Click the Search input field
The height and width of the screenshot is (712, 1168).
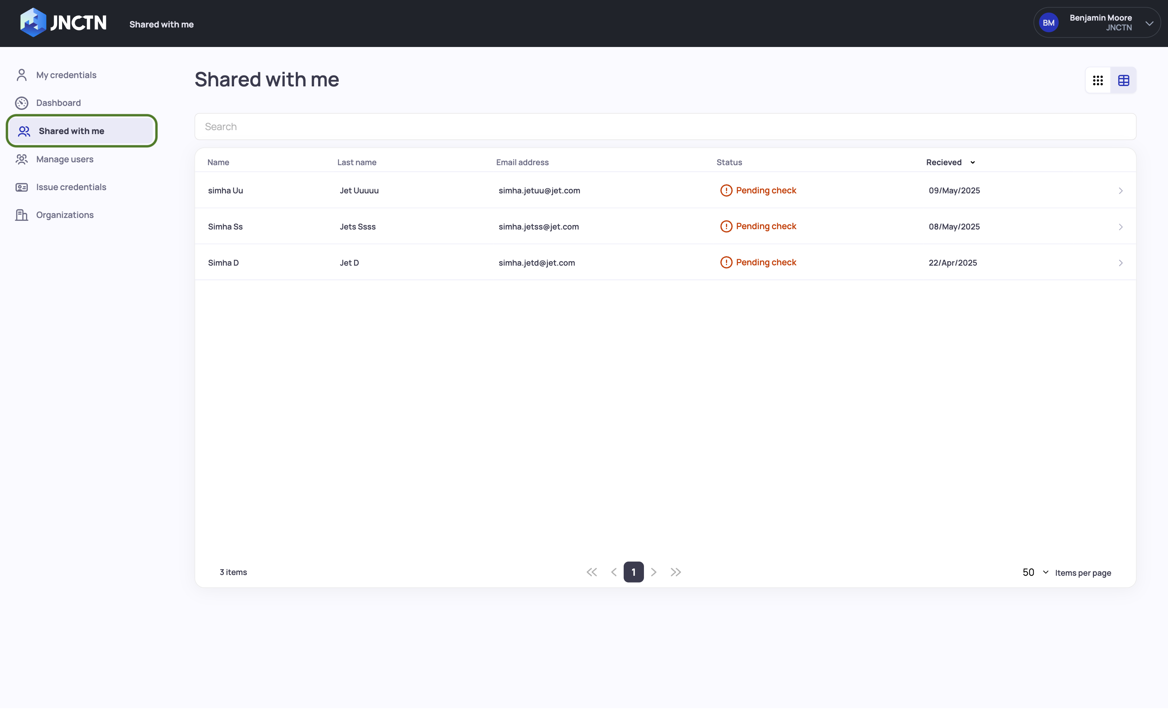pos(665,126)
